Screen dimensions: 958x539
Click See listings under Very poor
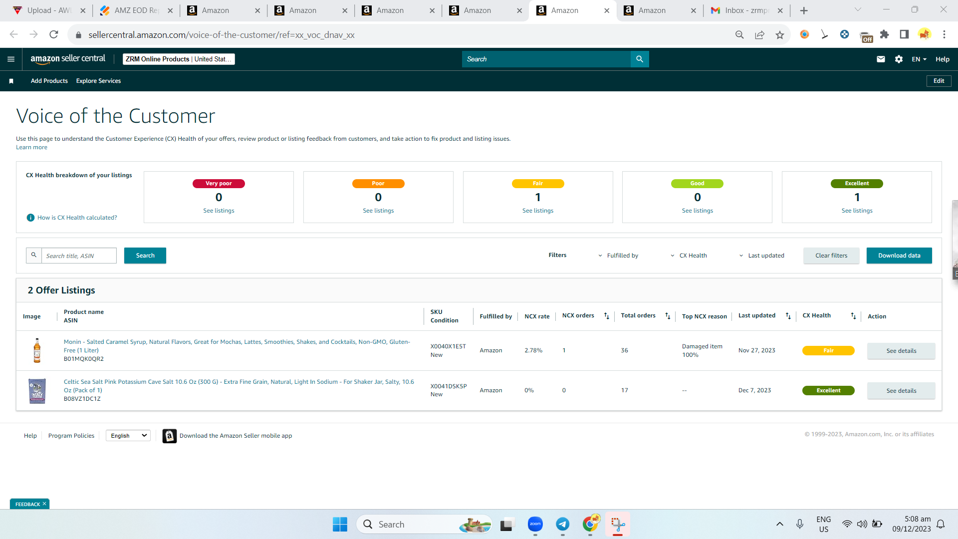(x=219, y=211)
